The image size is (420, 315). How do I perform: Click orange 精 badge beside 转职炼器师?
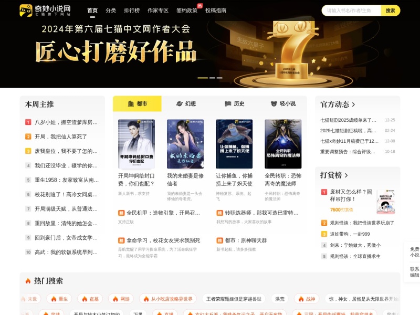tap(219, 213)
